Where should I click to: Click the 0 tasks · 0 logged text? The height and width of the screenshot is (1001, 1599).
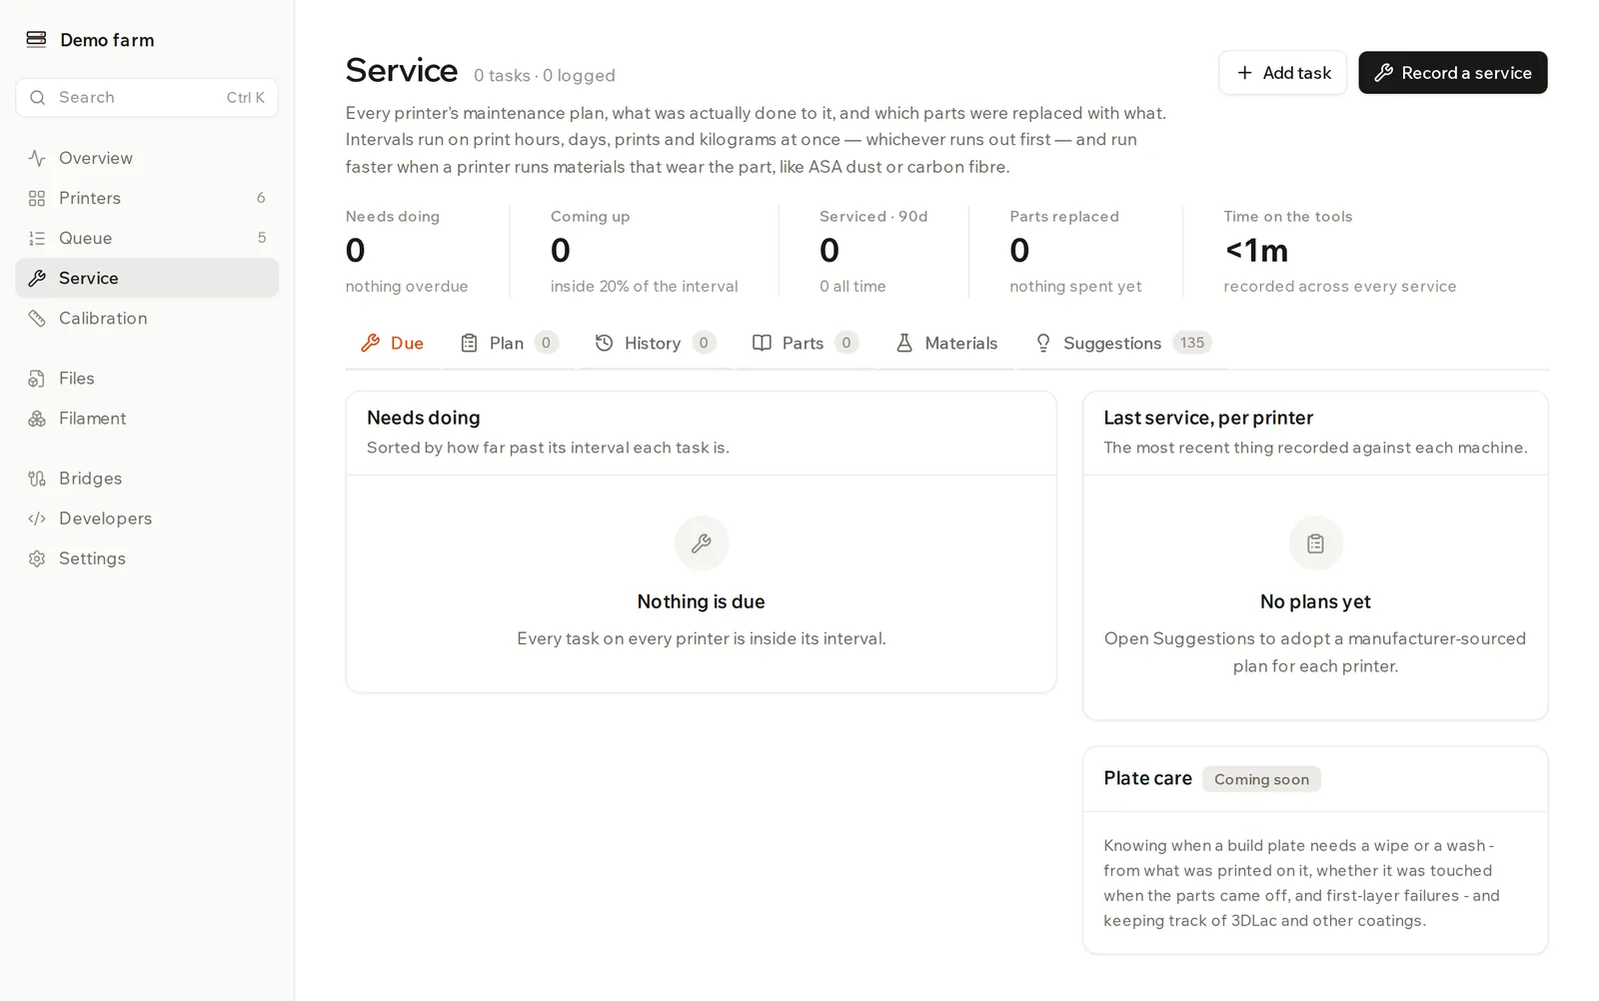tap(545, 75)
